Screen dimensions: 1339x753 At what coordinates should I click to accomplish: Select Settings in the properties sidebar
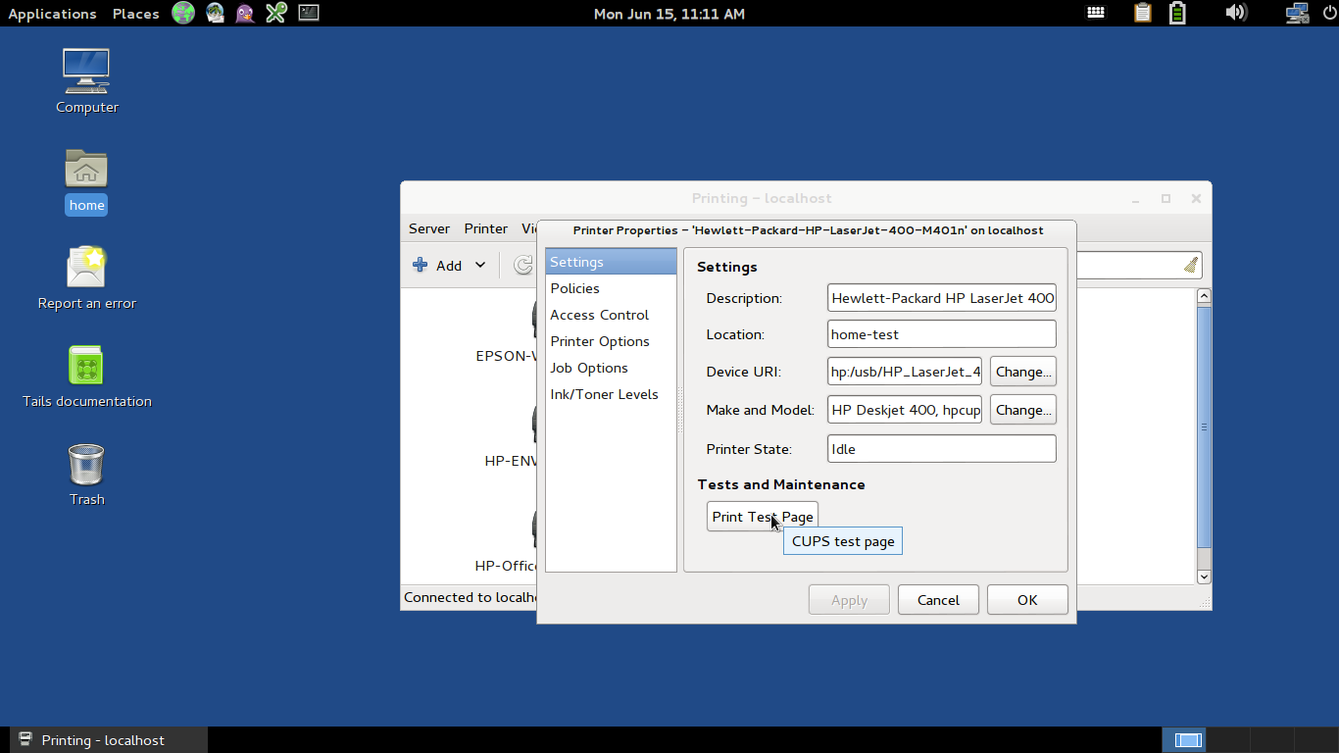(611, 262)
